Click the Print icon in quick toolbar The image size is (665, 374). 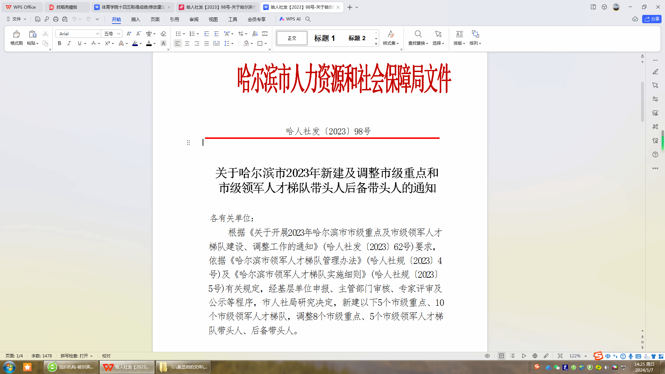[56, 19]
